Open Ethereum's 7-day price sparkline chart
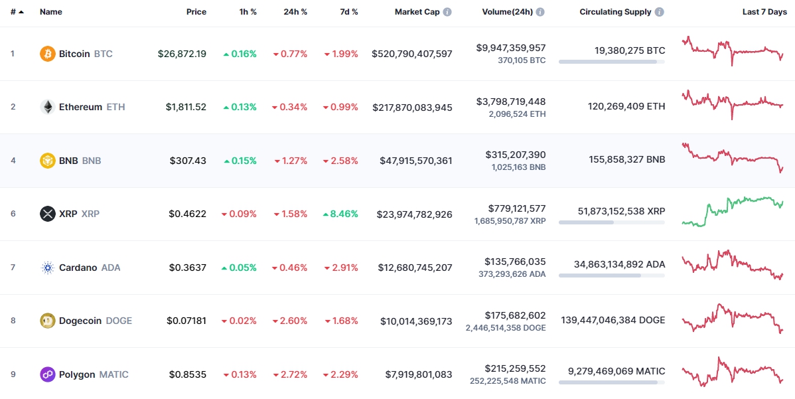Screen dimensions: 795x399 coord(733,104)
